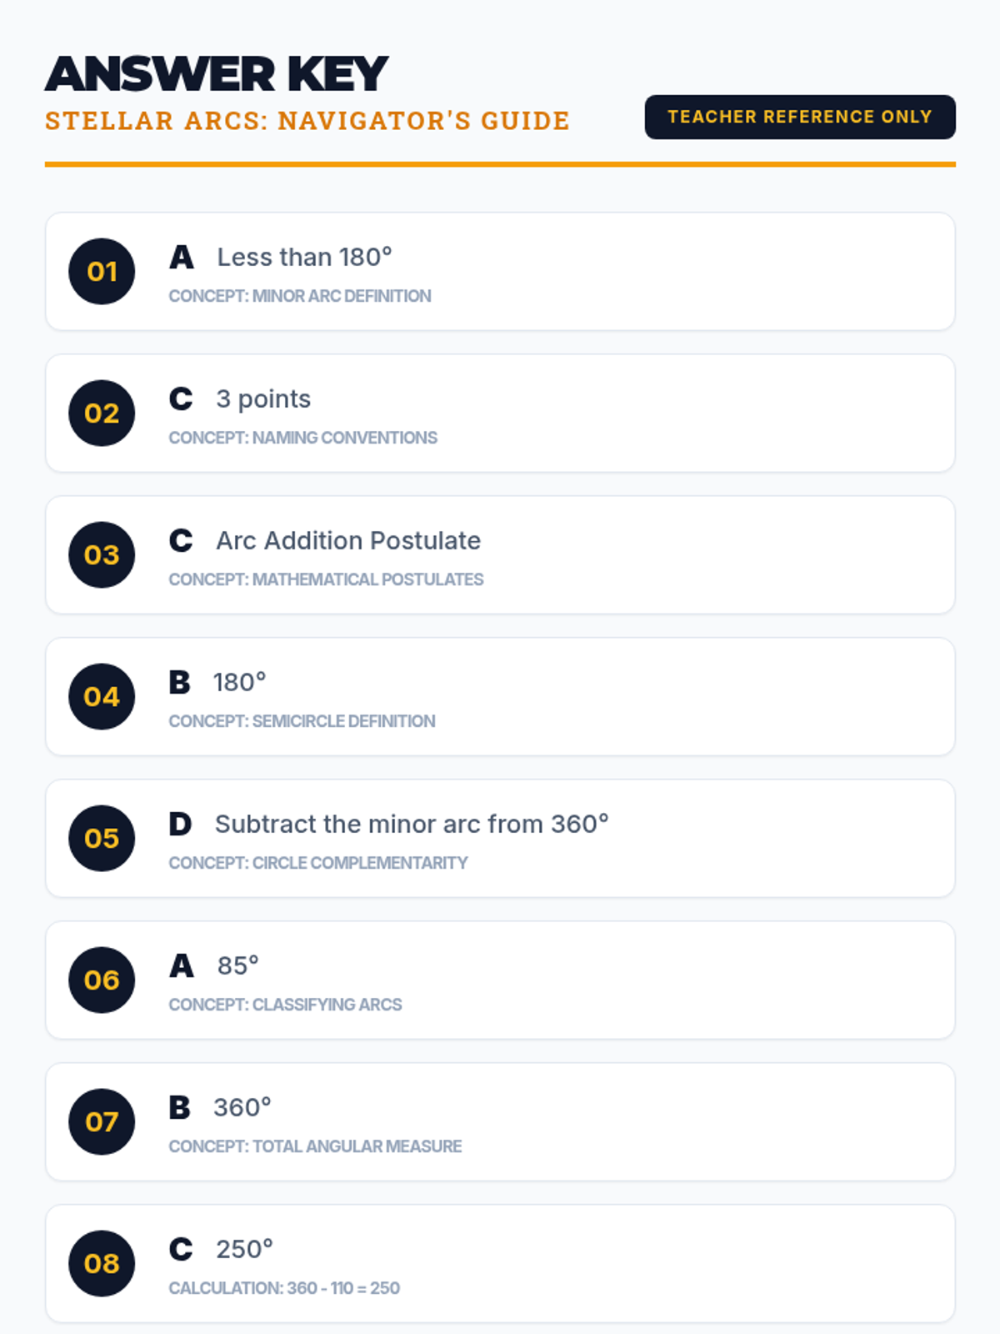The width and height of the screenshot is (1000, 1334).
Task: Click the 01 number badge
Action: [x=102, y=272]
